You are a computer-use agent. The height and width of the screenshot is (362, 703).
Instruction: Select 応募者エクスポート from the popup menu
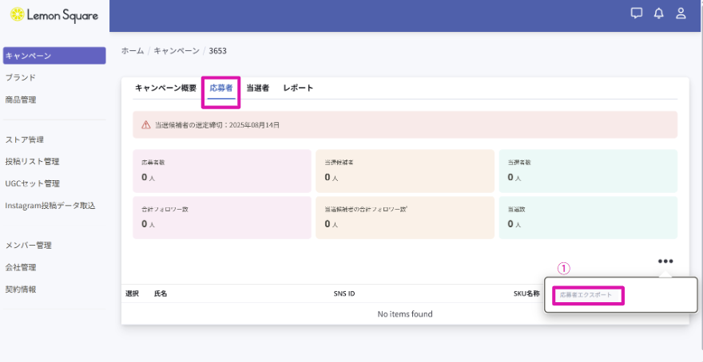point(586,296)
